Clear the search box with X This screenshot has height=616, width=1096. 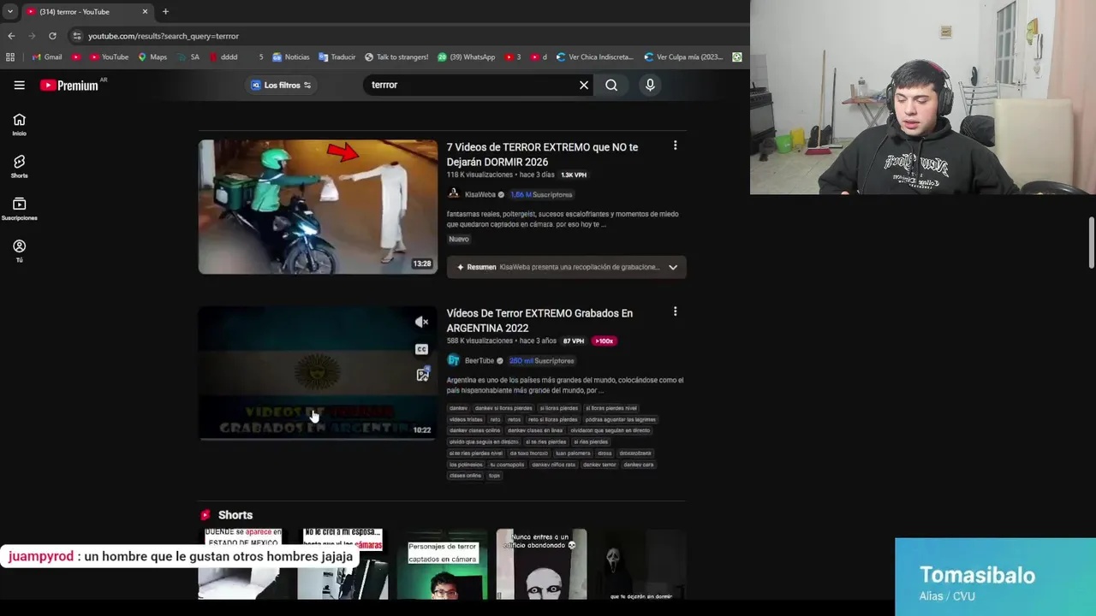pyautogui.click(x=584, y=85)
